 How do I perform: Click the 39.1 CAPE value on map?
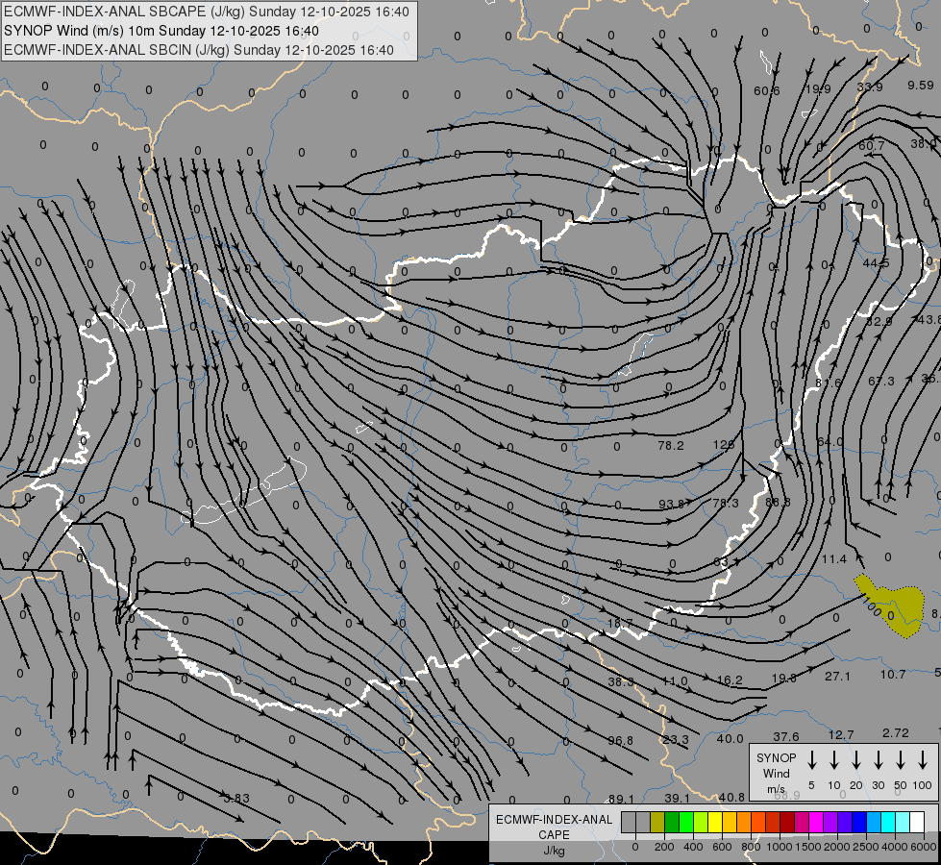pos(677,798)
